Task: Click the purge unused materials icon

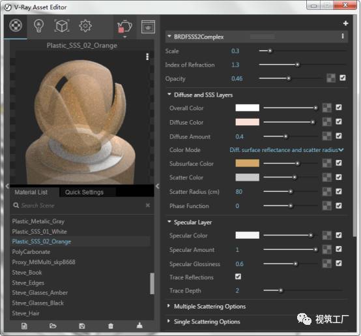Action: [139, 326]
